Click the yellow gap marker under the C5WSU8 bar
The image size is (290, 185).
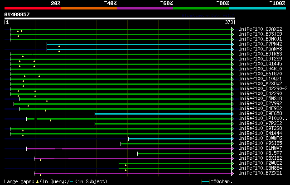click(47, 101)
